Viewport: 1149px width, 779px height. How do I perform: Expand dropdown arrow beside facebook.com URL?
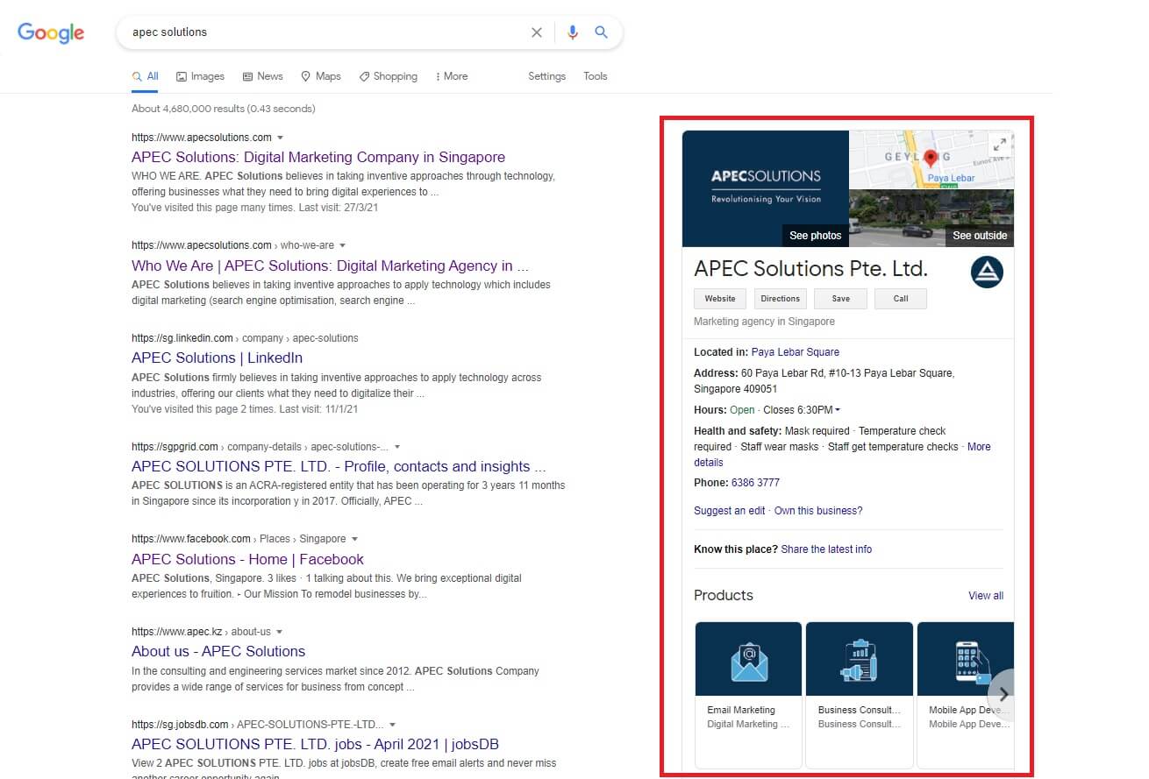[x=354, y=539]
